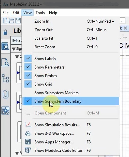
Task: Open the library browser sidebar icon
Action: (5, 46)
